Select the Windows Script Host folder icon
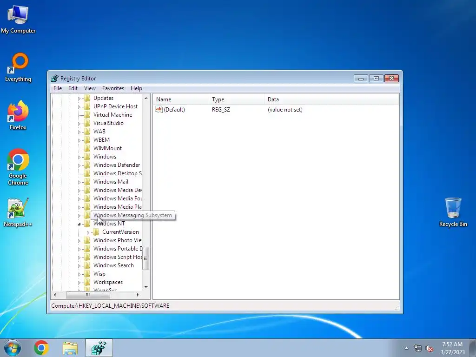Image resolution: width=476 pixels, height=357 pixels. [x=87, y=257]
